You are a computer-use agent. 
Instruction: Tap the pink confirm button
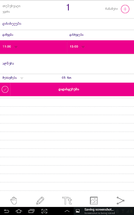[72, 89]
